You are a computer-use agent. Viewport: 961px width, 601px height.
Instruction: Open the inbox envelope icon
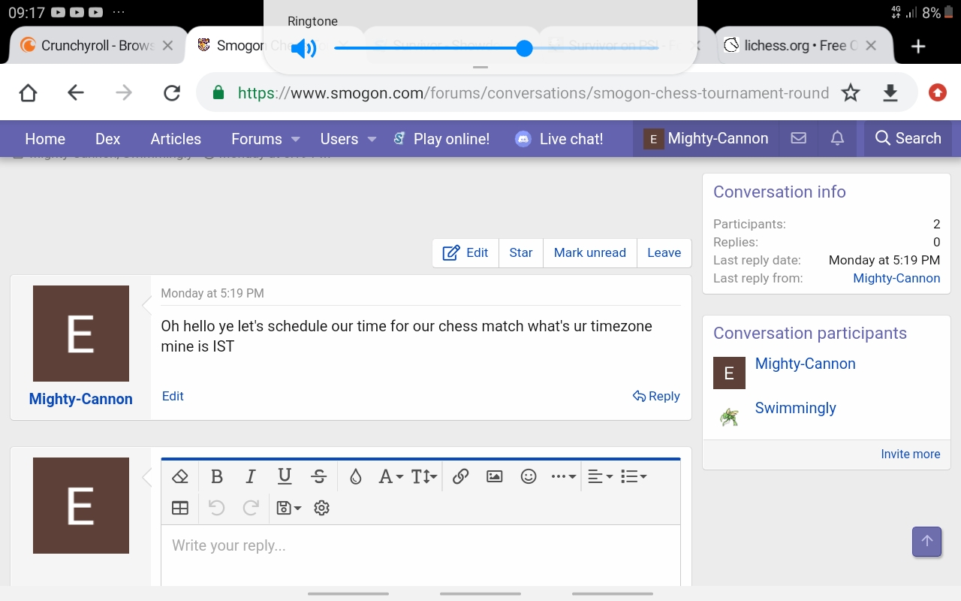tap(799, 138)
